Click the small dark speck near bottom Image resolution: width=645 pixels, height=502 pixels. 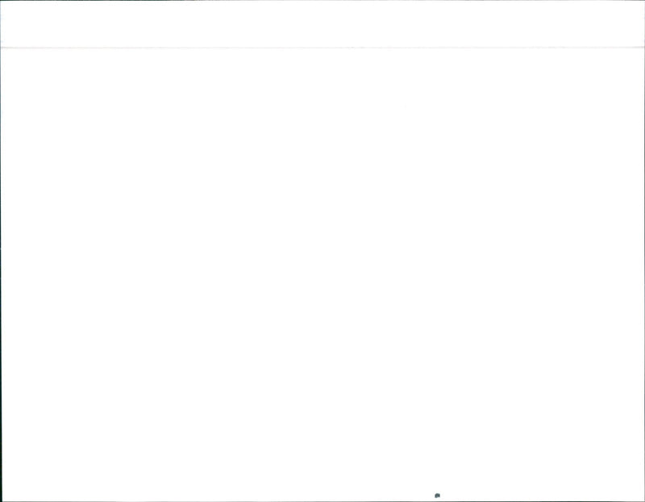click(x=437, y=496)
